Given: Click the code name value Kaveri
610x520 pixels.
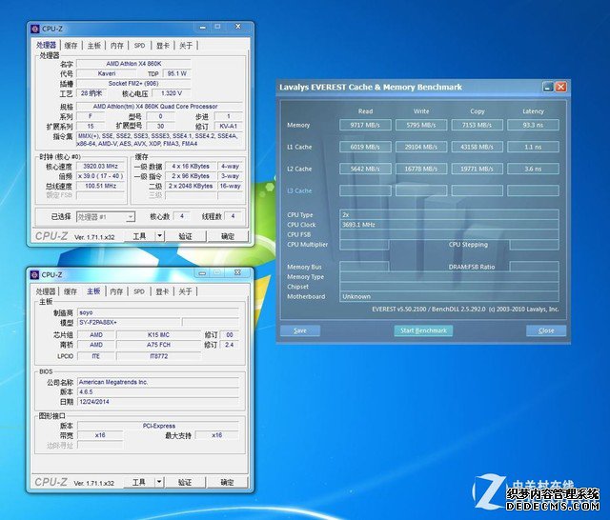Looking at the screenshot, I should pos(107,73).
